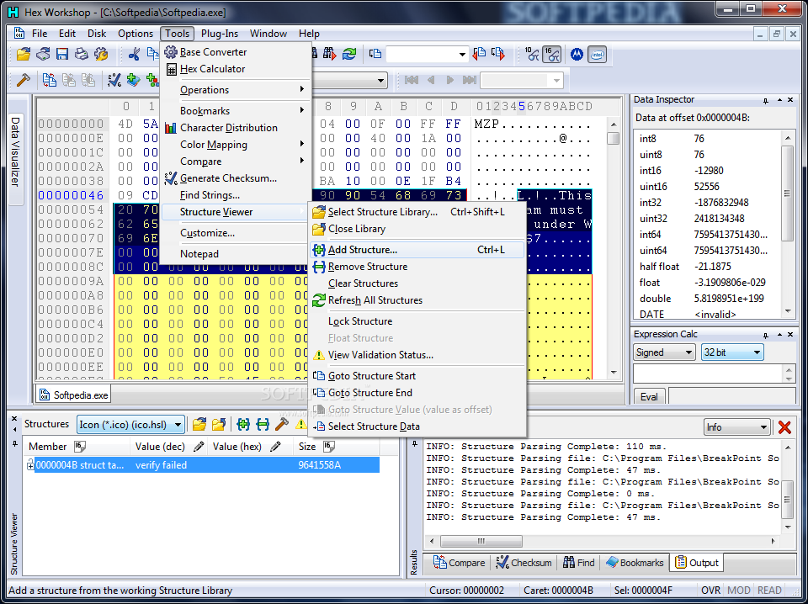Click the yellow validation warning icon in Structures bar
This screenshot has width=808, height=604.
coord(301,424)
